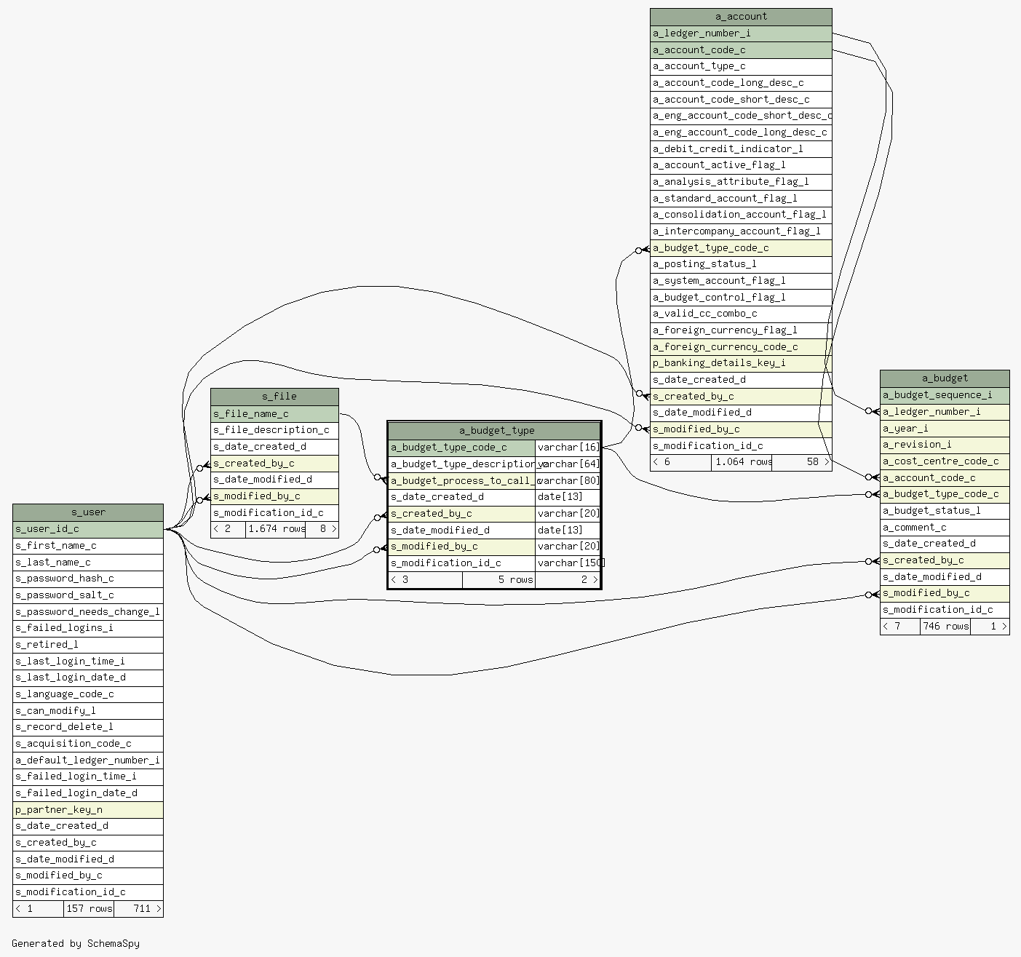
Task: Open the a_account table header
Action: click(x=741, y=17)
